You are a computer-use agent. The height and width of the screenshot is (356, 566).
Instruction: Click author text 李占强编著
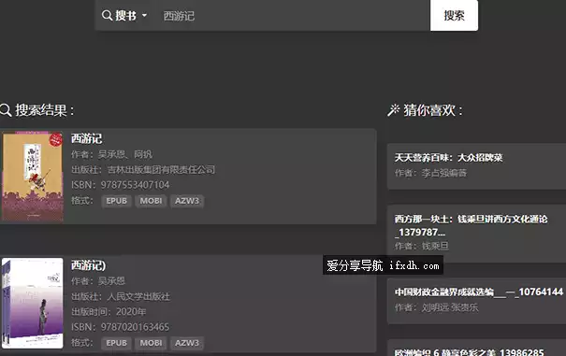pos(444,173)
